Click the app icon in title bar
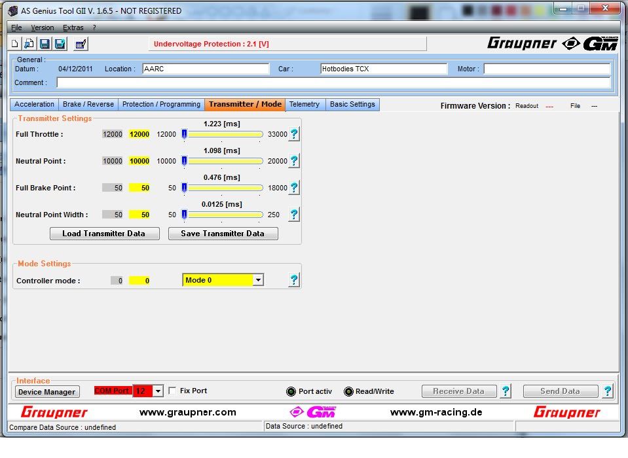628x458 pixels. coord(13,11)
